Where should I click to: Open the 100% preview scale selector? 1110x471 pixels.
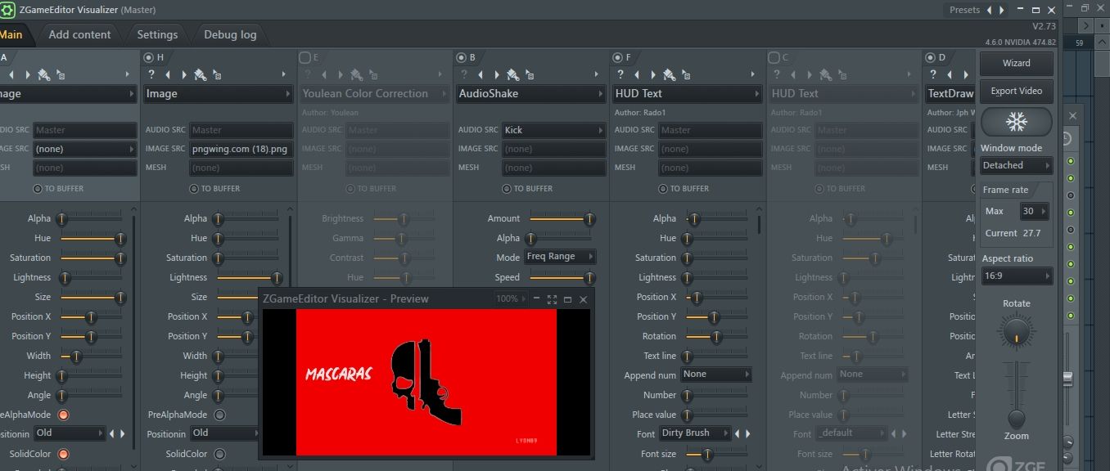[x=512, y=299]
